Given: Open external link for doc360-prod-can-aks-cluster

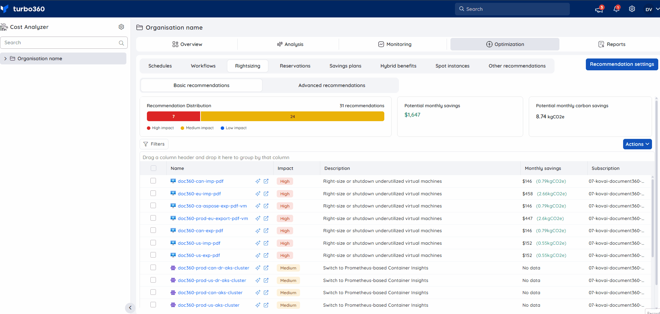Looking at the screenshot, I should click(x=266, y=293).
